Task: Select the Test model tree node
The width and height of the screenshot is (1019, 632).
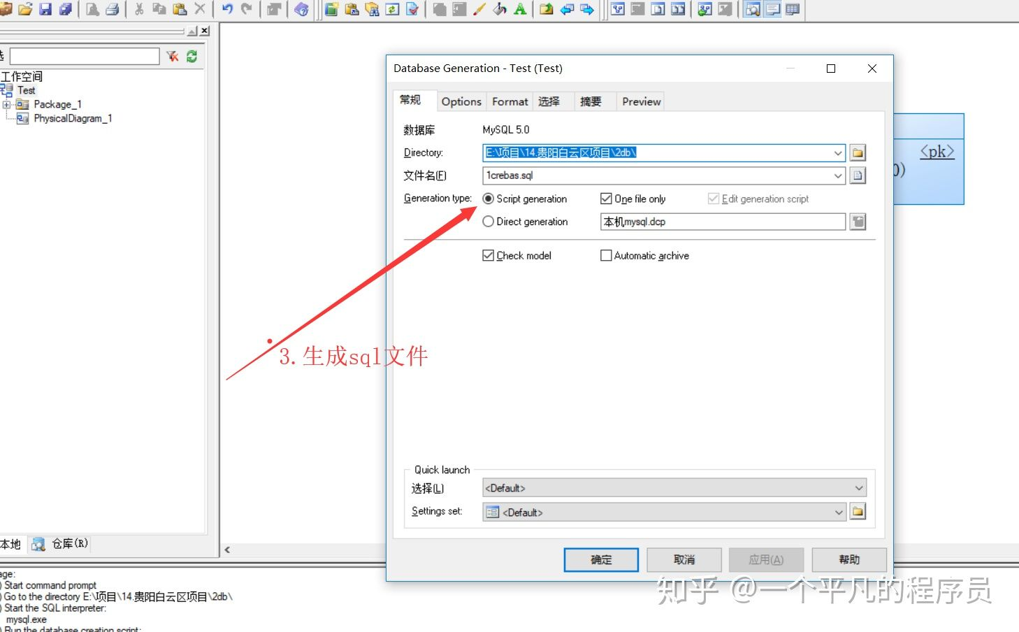Action: click(x=27, y=90)
